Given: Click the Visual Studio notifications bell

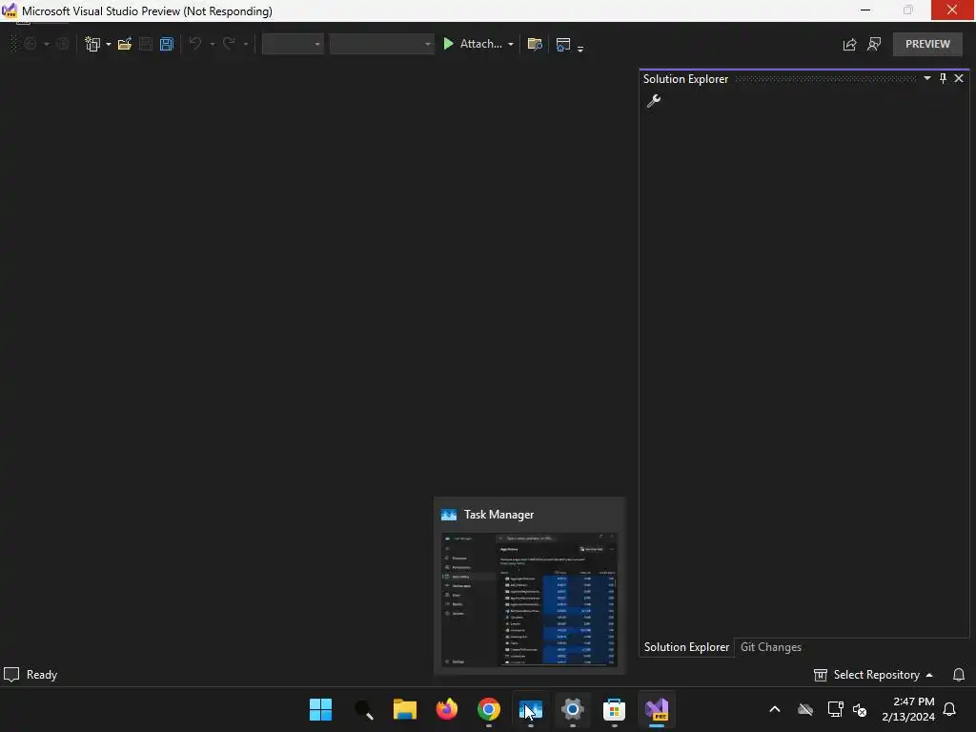Looking at the screenshot, I should [959, 675].
